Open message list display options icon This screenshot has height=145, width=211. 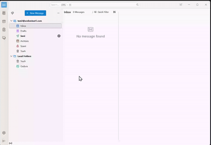(x=114, y=12)
